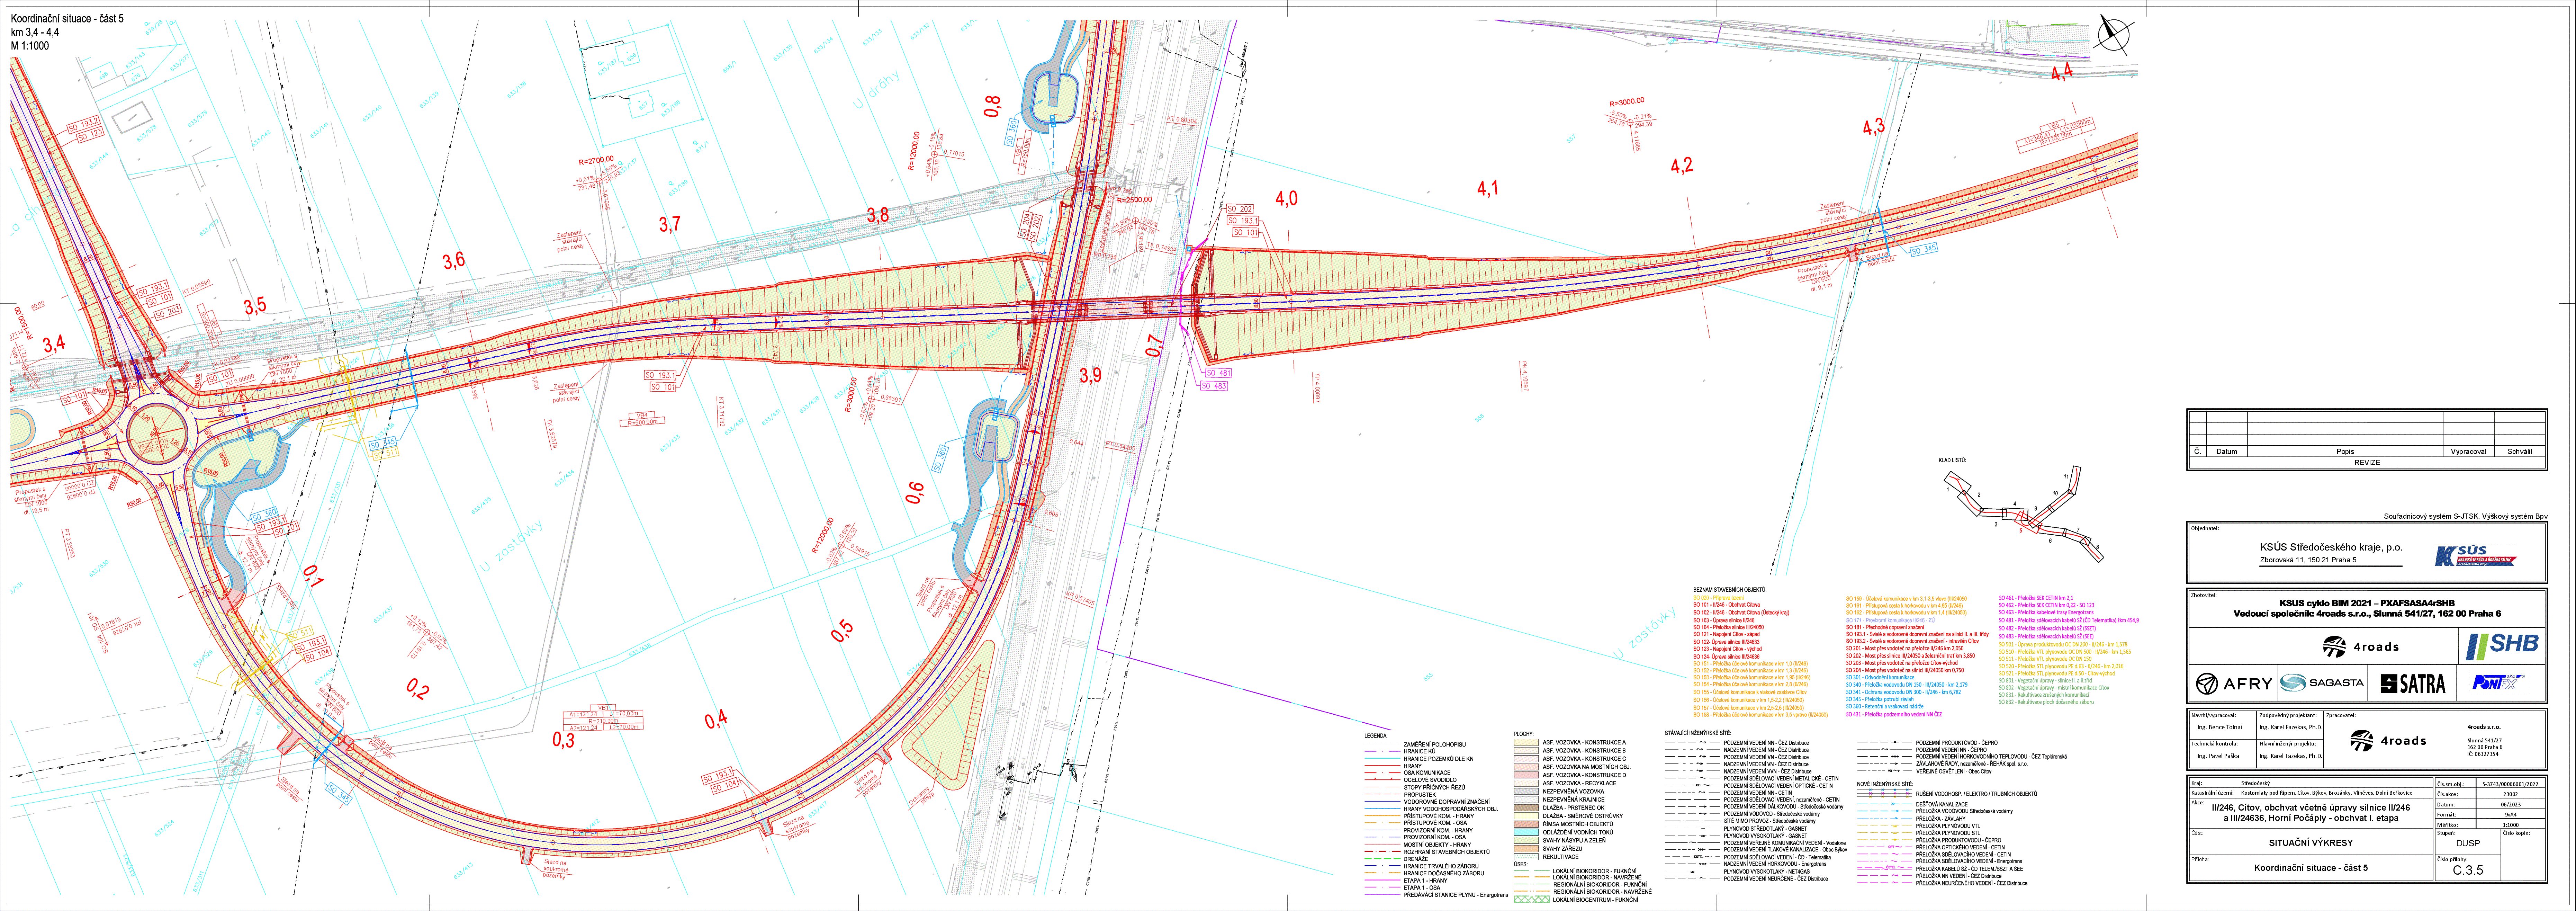Click the 'Popis' column header in revision table
The width and height of the screenshot is (2576, 911).
coord(2345,451)
